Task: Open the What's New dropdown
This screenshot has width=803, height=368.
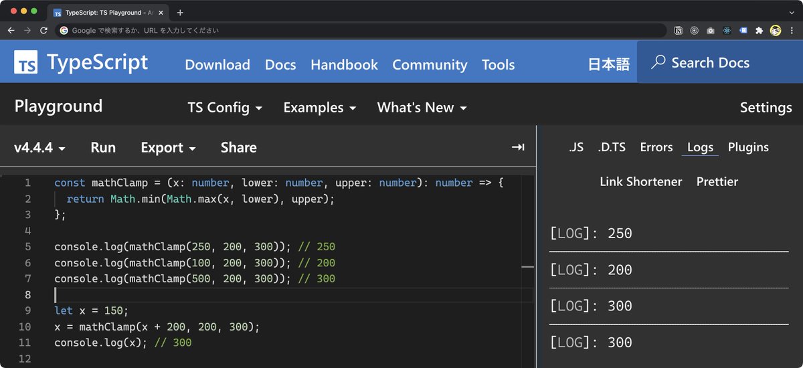Action: point(422,107)
